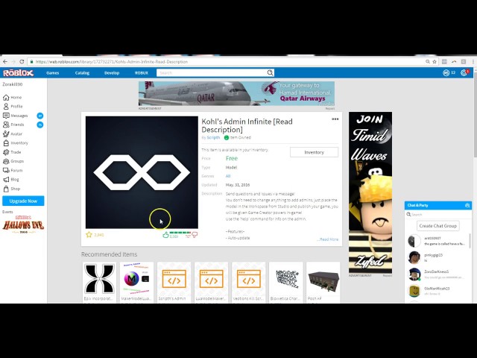Click the Join Timid Waves ad banner
Image resolution: width=477 pixels, height=358 pixels.
click(370, 192)
